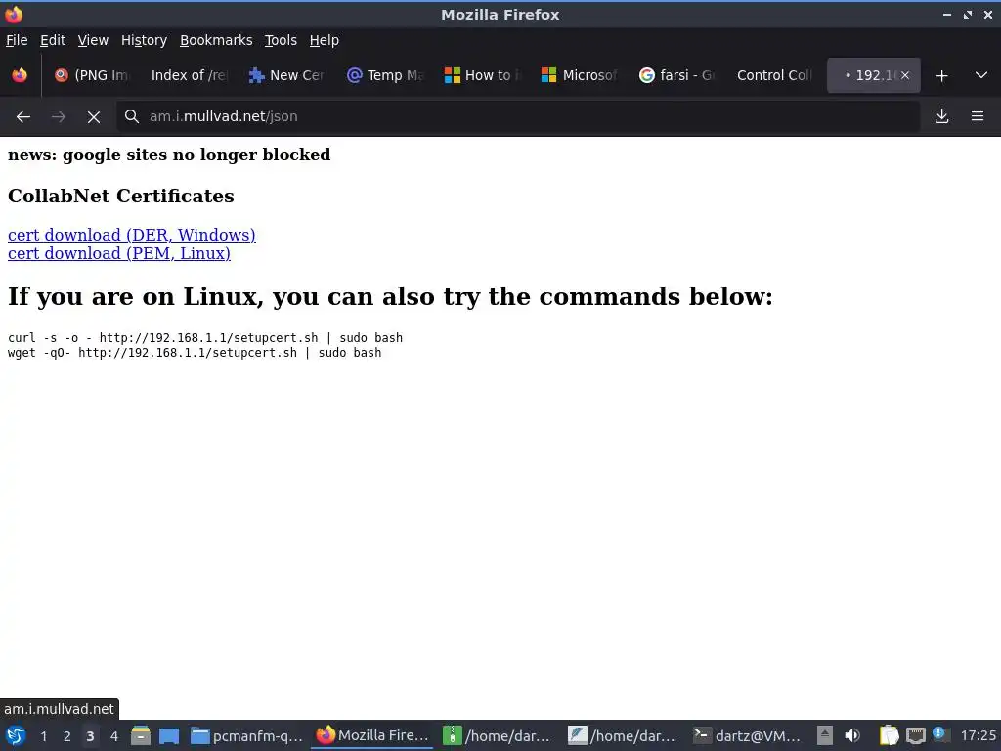The width and height of the screenshot is (1001, 751).
Task: Click the removable media eject tray icon
Action: (825, 735)
